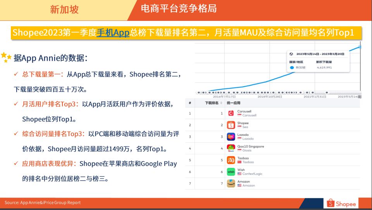Click the Amazon app name in row 7
372x210 pixels.
244,182
